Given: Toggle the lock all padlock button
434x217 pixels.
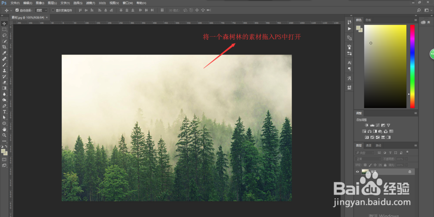Looking at the screenshot, I should click(x=385, y=165).
